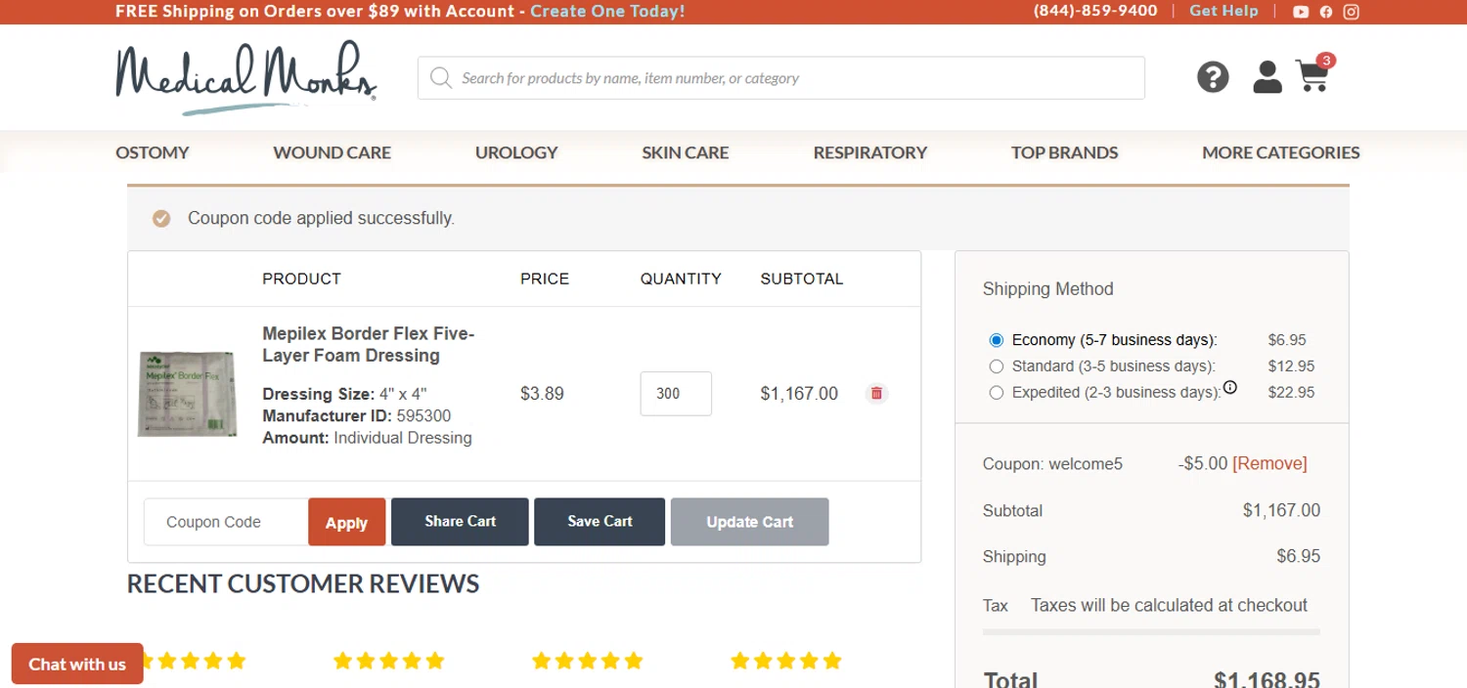Click the Shipping Method heading
Image resolution: width=1467 pixels, height=688 pixels.
point(1048,289)
